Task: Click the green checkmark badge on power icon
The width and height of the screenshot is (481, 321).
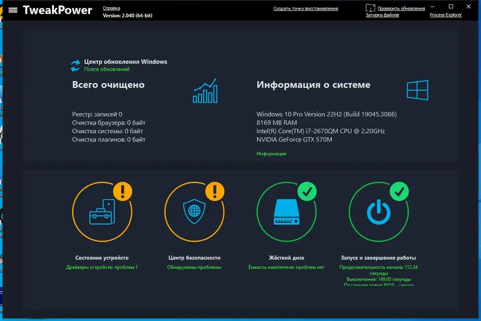Action: (399, 192)
